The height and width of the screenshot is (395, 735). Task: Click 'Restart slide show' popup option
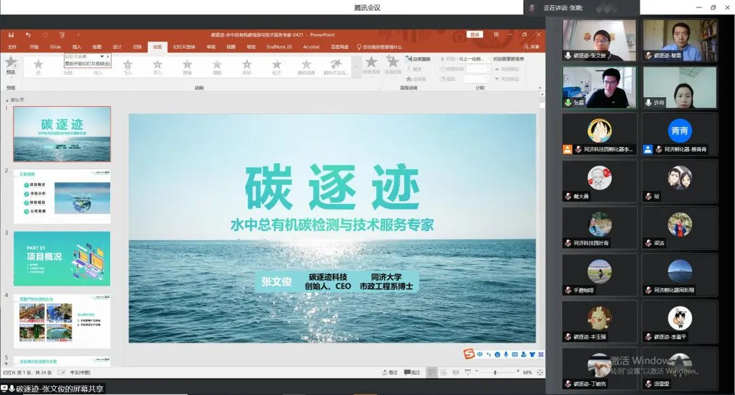tap(87, 64)
